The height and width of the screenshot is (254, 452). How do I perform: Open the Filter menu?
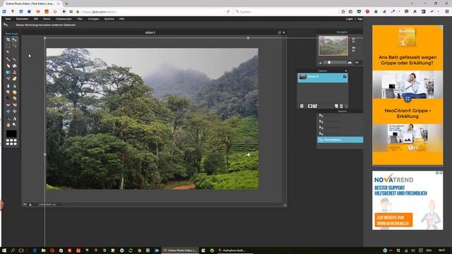pyautogui.click(x=80, y=19)
